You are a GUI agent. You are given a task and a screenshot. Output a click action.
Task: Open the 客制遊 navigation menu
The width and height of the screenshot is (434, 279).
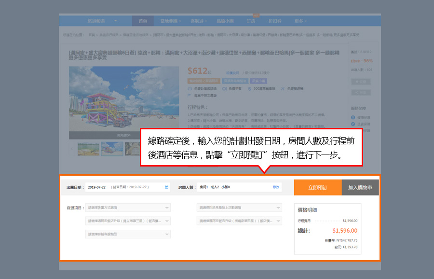[x=199, y=21]
